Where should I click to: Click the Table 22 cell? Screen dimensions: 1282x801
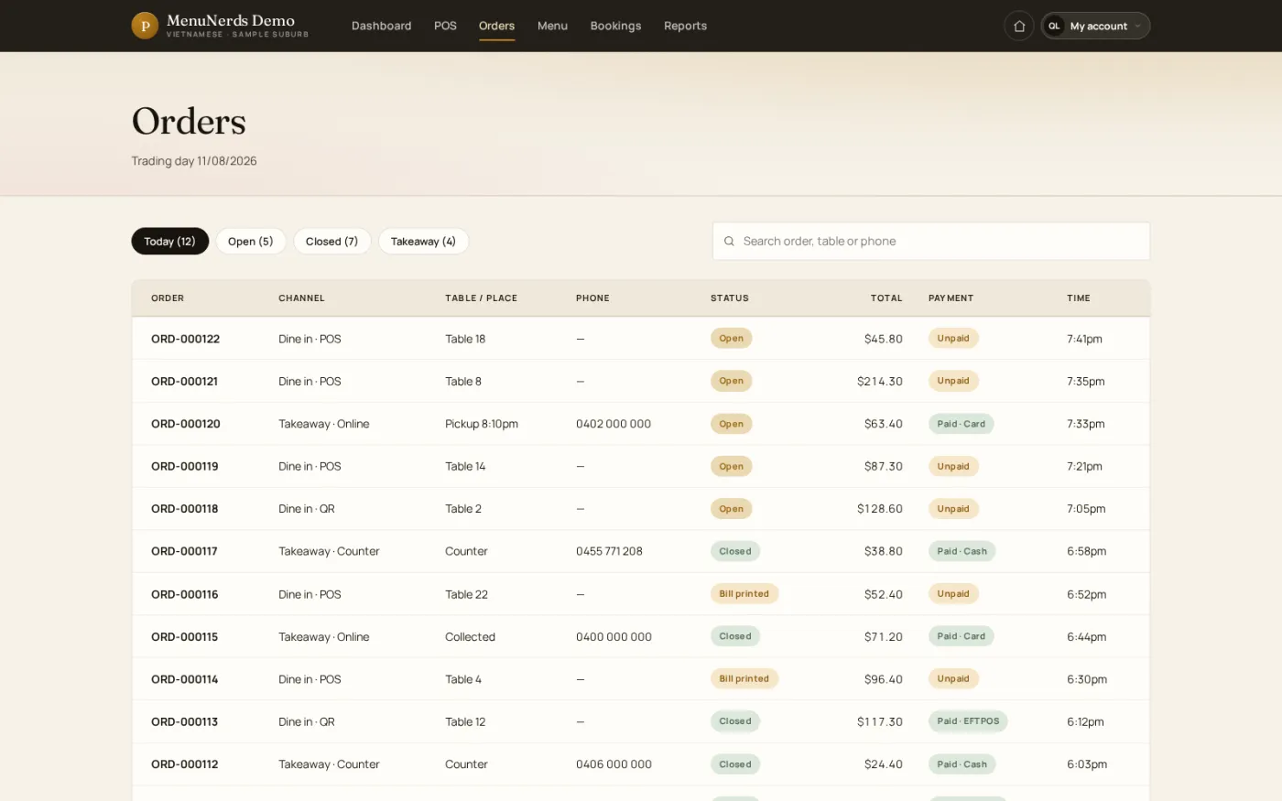466,595
